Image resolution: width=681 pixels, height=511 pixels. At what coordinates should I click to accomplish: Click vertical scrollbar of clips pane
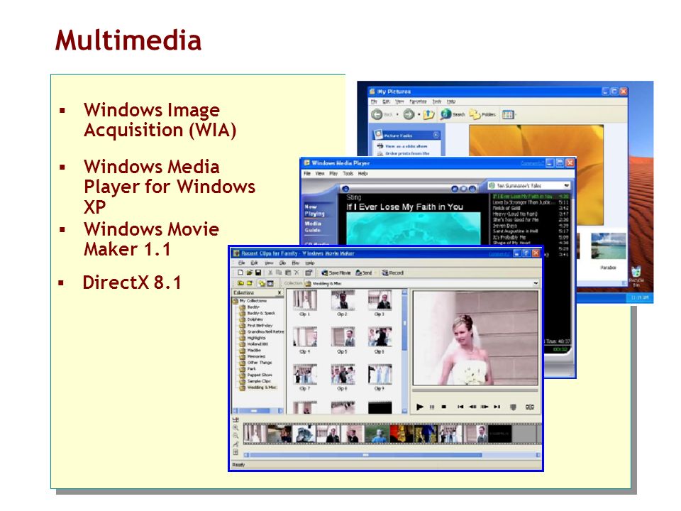404,351
